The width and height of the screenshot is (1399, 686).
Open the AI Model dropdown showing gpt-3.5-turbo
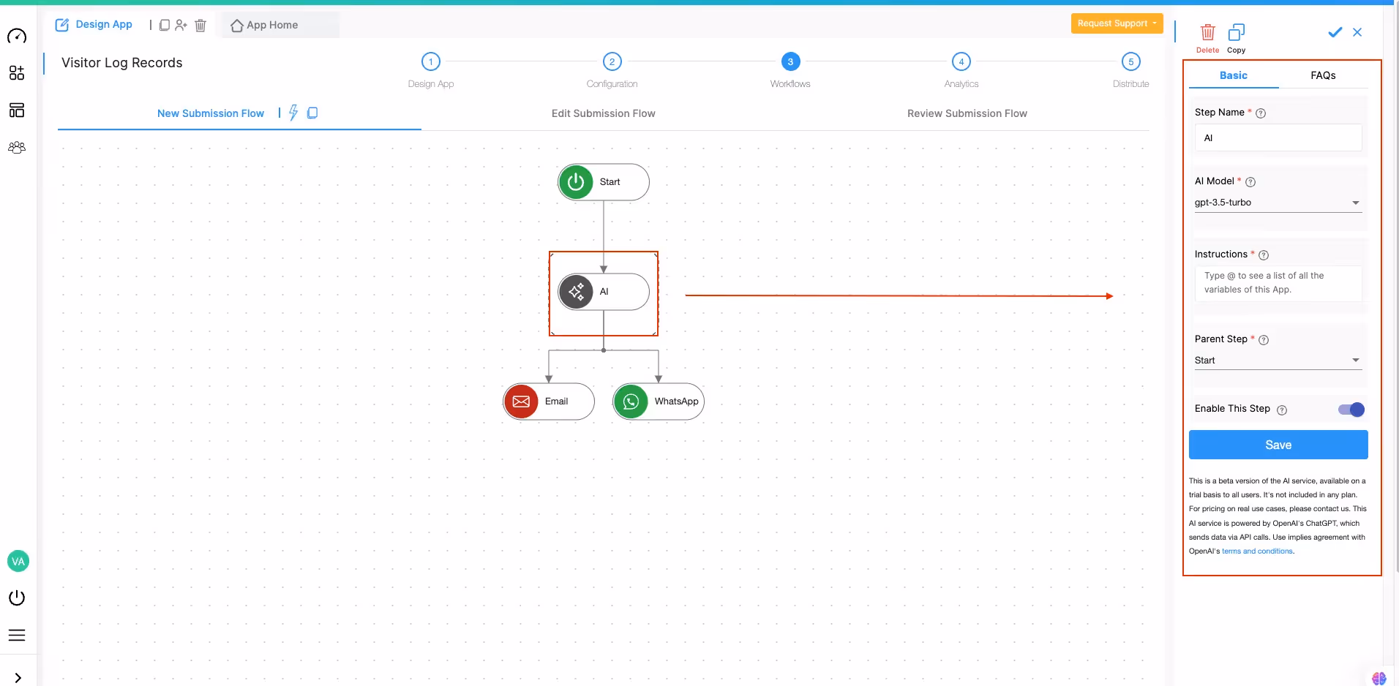point(1278,203)
